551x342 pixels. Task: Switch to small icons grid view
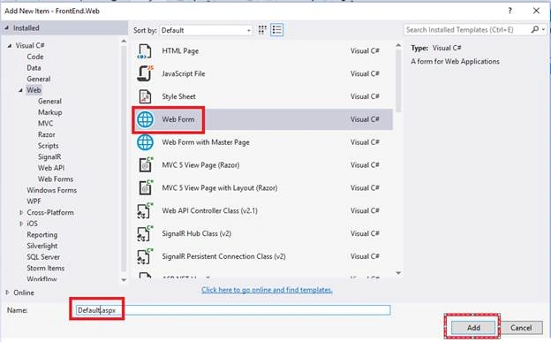[x=262, y=30]
